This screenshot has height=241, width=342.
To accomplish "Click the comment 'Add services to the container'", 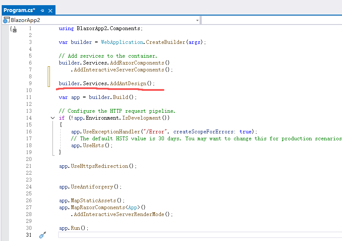I will [108, 56].
